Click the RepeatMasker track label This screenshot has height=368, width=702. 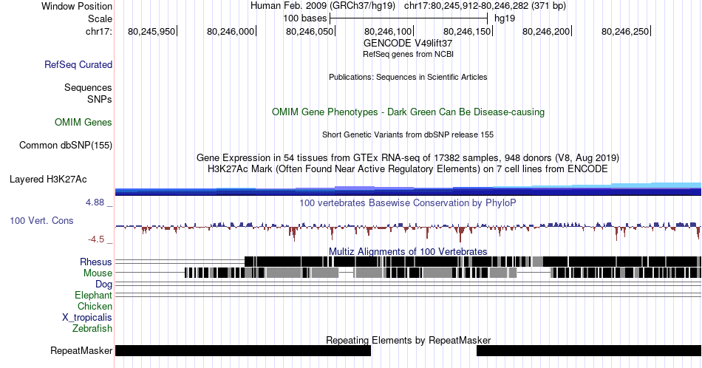tap(81, 350)
